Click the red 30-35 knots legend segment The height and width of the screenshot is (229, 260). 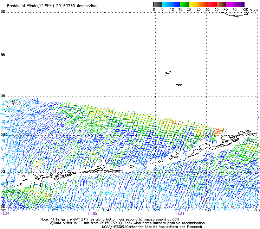pyautogui.click(x=212, y=4)
